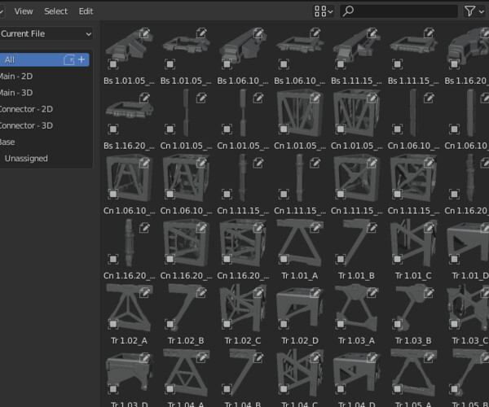This screenshot has width=489, height=407.
Task: Click the 'Tr 1.03_A' asset name label
Action: (356, 341)
